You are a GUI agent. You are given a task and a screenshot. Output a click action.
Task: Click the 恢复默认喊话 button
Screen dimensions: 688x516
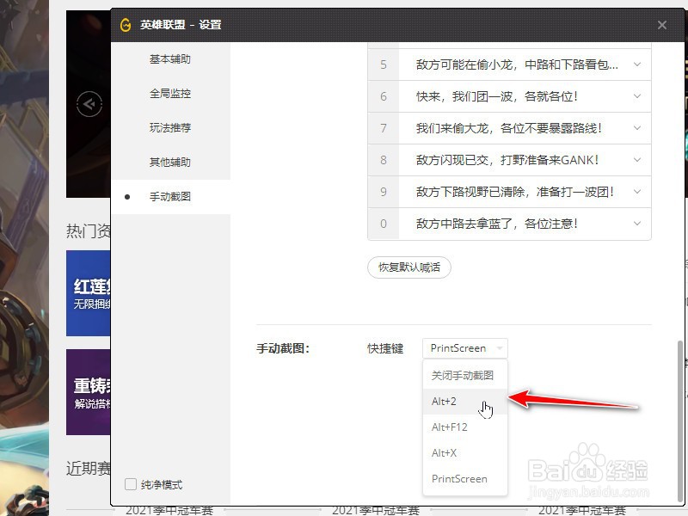pos(408,267)
